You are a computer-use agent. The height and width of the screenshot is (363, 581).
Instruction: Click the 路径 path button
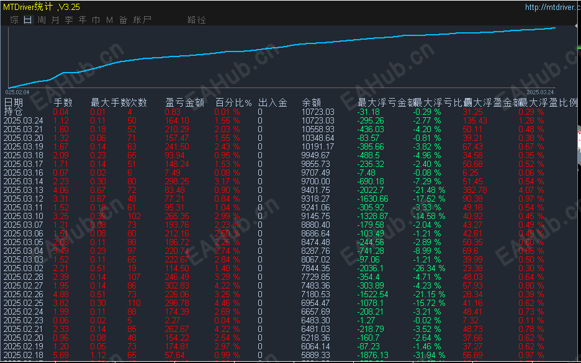196,20
